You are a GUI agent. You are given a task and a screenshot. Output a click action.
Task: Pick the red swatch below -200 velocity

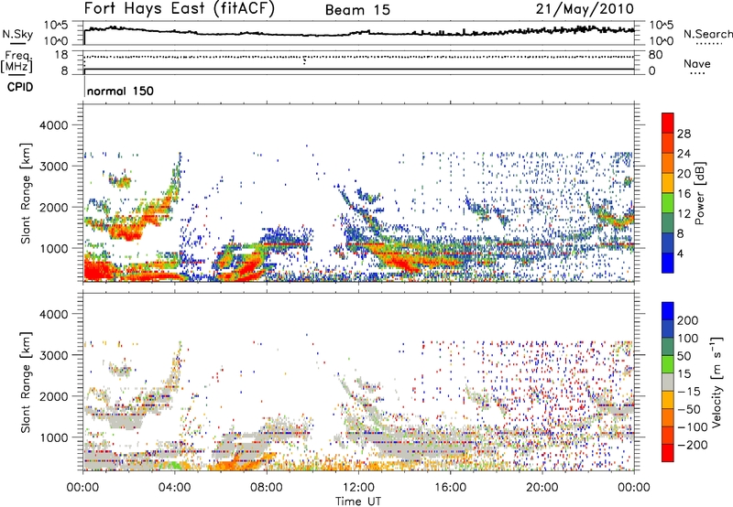pos(668,453)
